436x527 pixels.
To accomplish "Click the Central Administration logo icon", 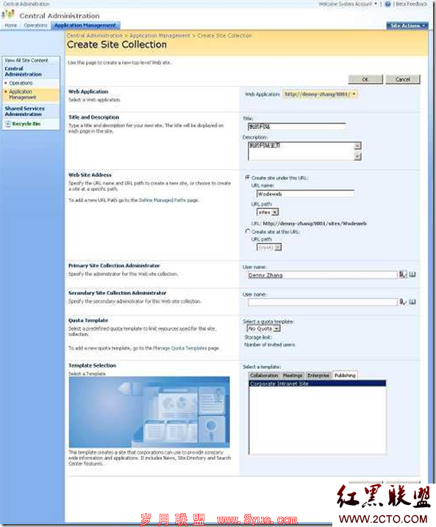I will [x=8, y=15].
